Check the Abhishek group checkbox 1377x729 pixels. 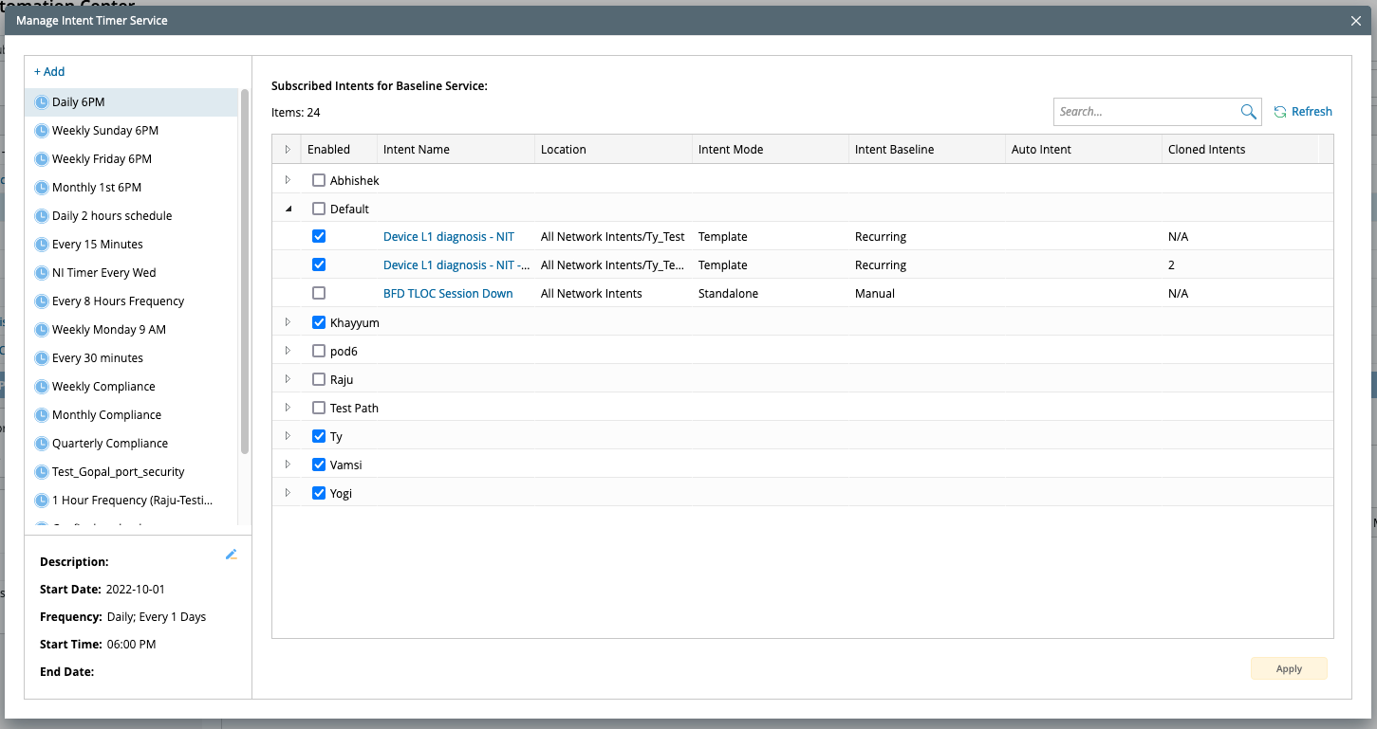point(319,180)
